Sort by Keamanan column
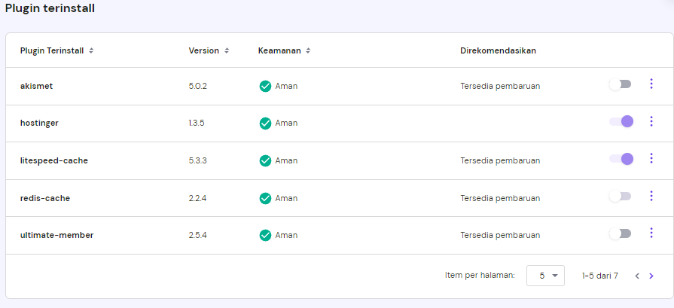 click(284, 50)
